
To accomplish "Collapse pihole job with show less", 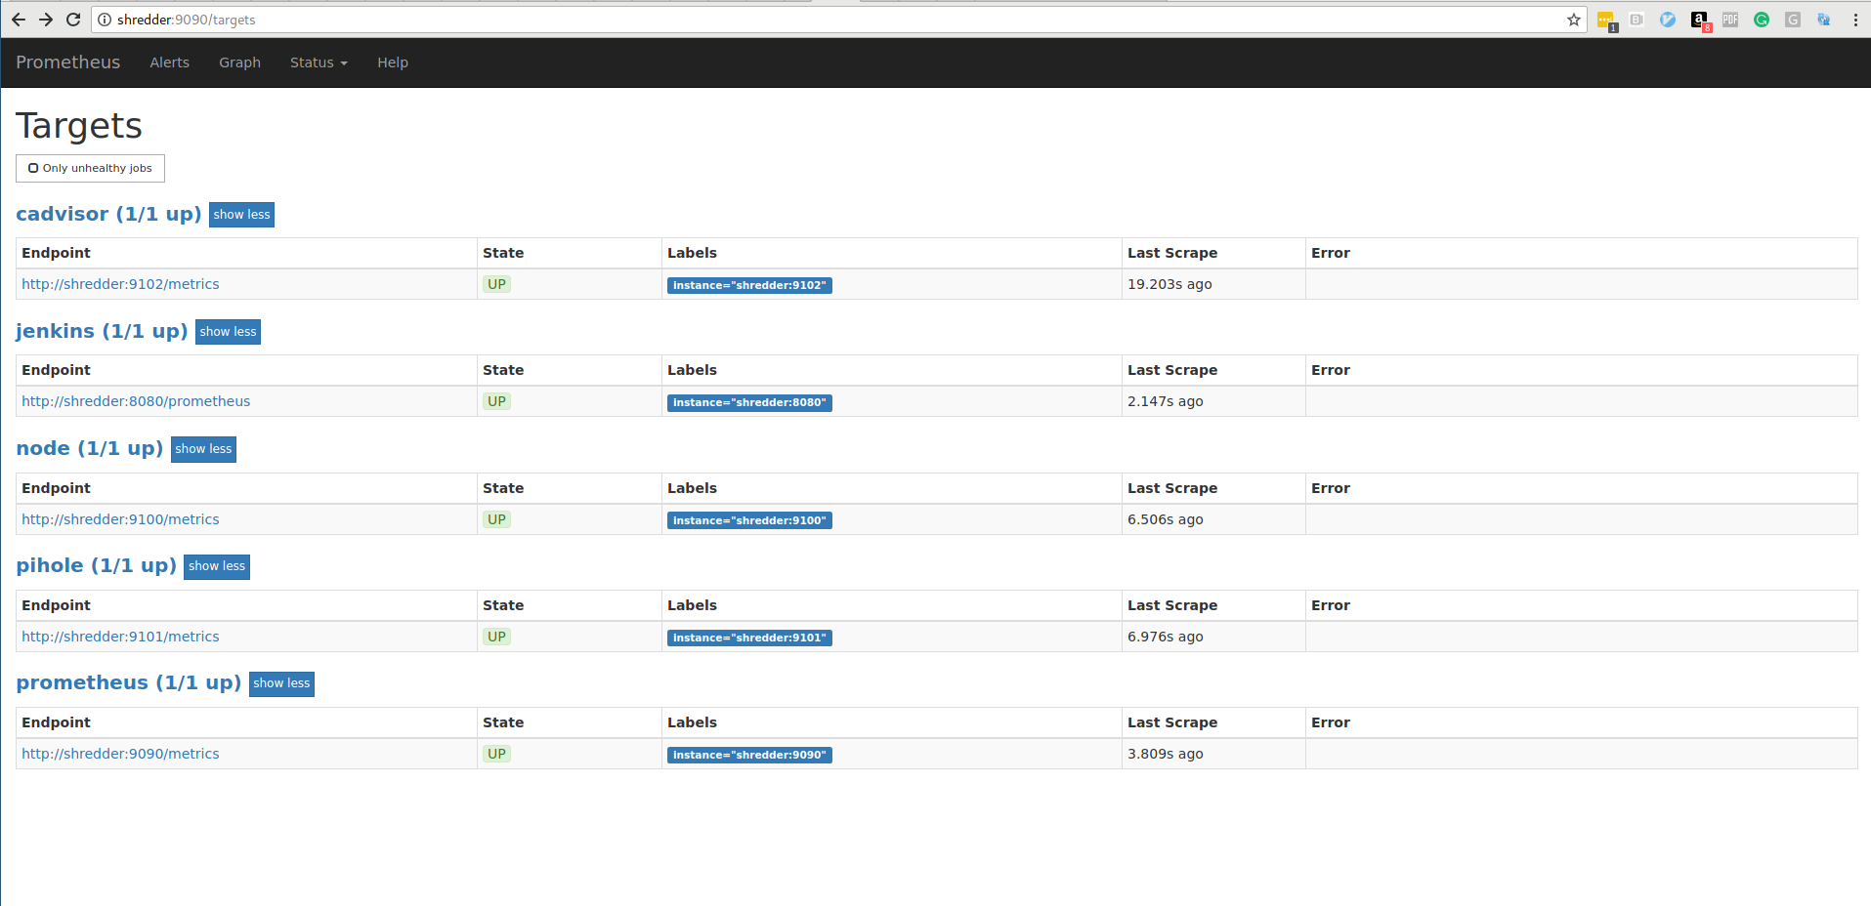I will coord(217,566).
